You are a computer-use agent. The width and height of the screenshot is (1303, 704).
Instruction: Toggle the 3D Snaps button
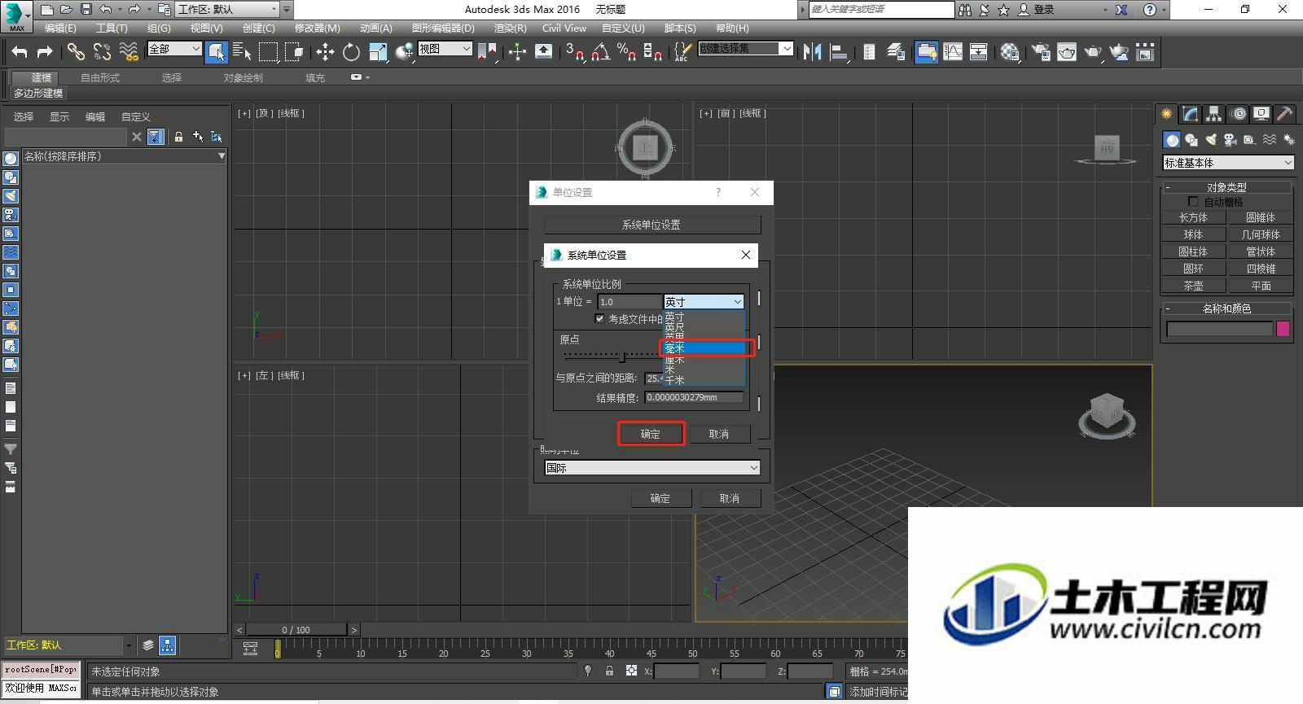[575, 52]
